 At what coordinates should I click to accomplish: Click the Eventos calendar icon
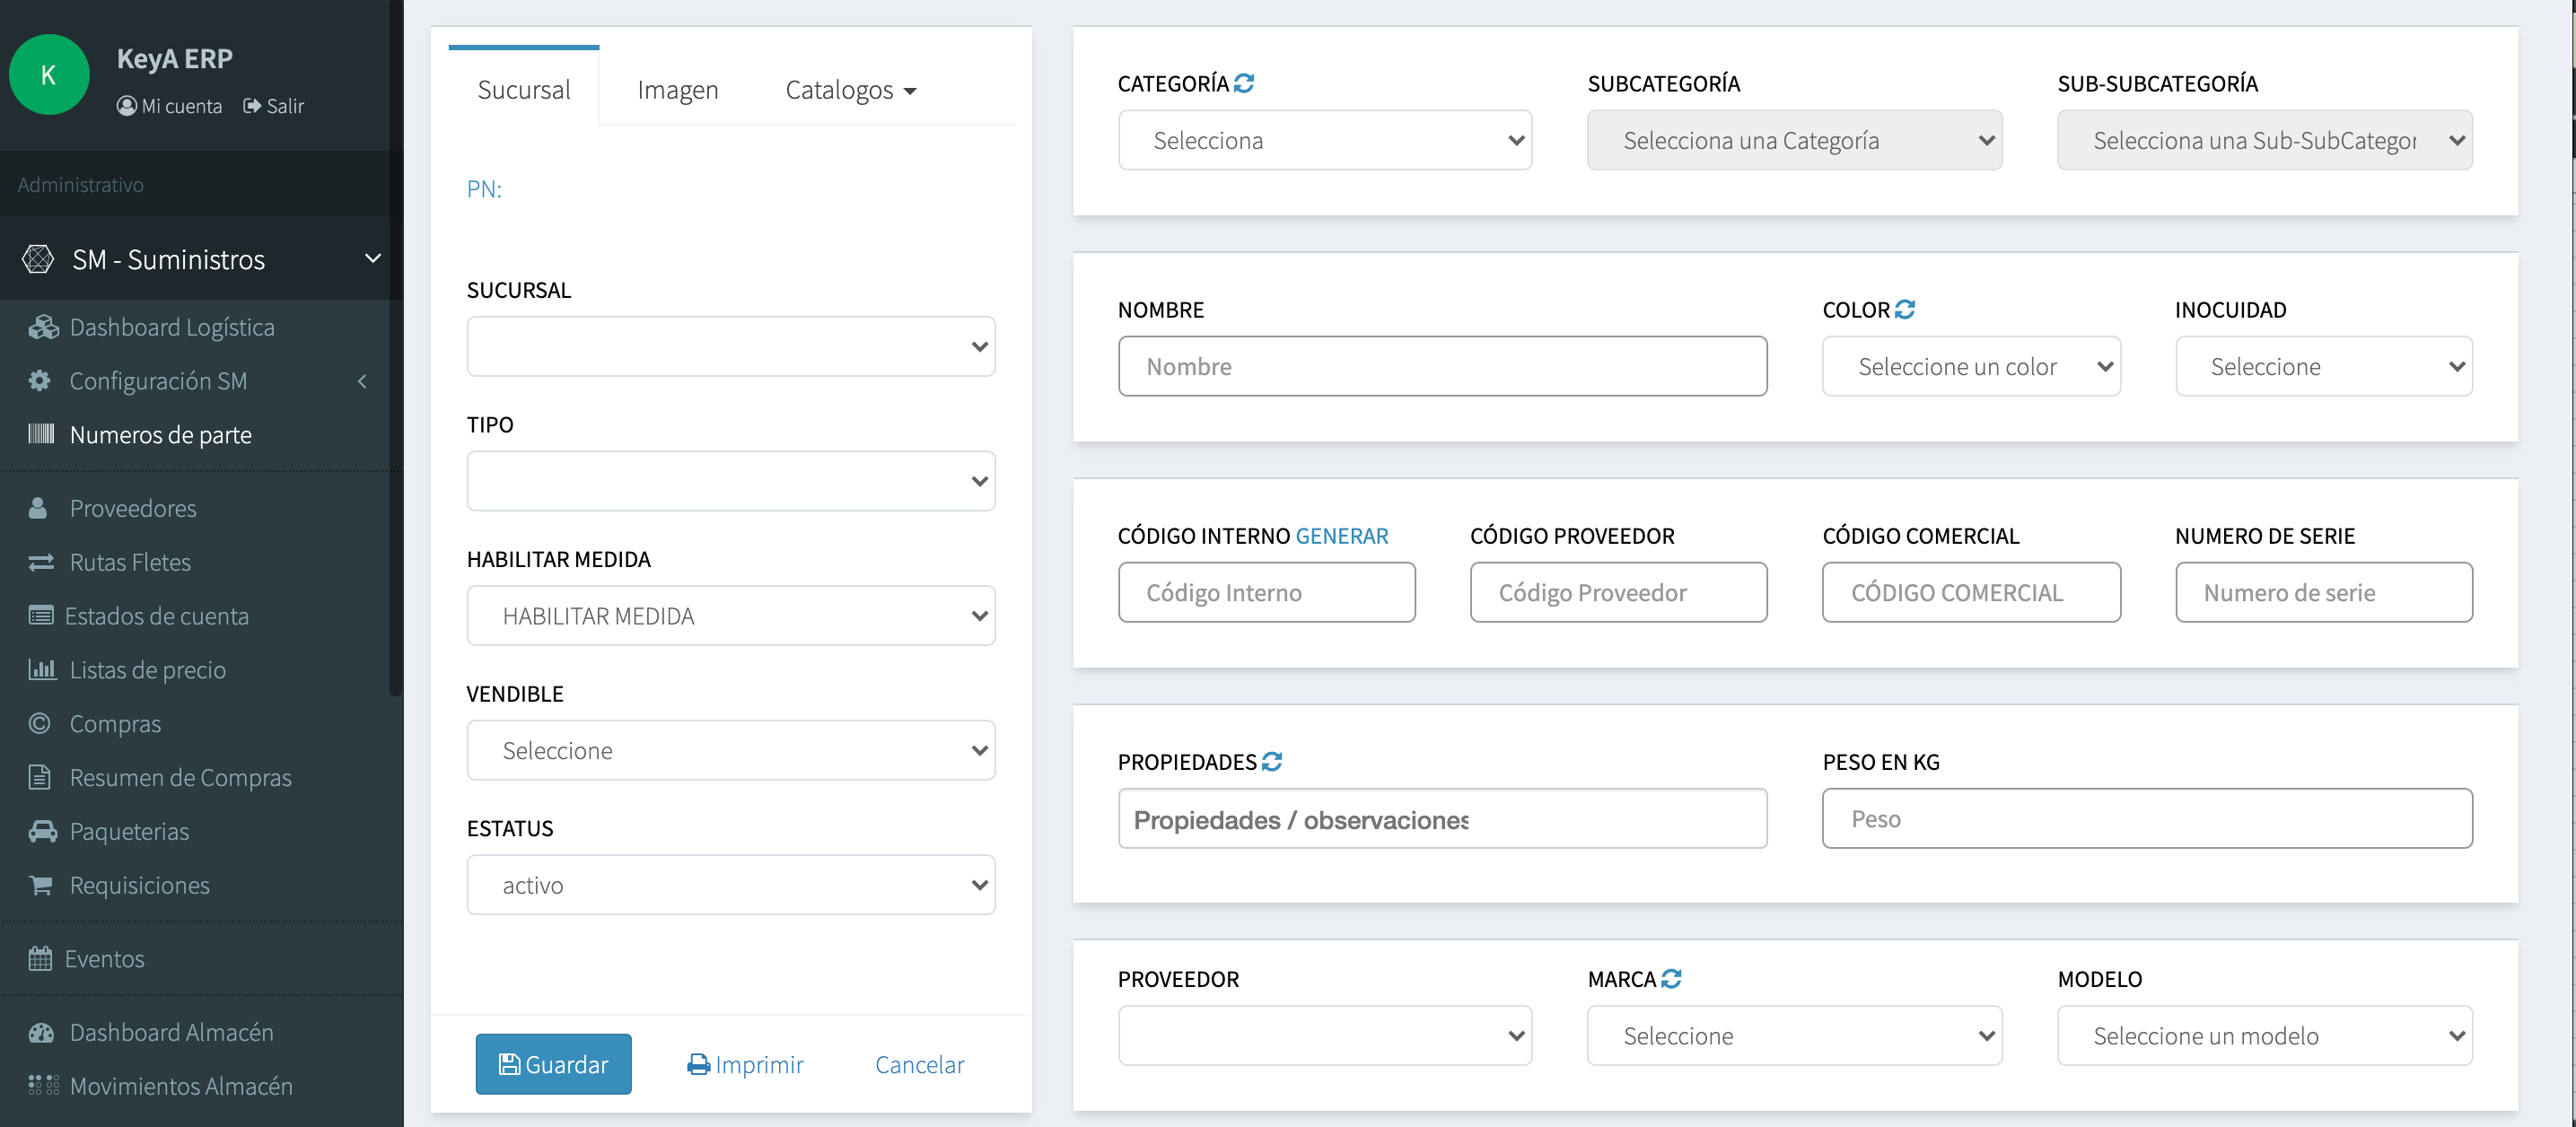[x=40, y=958]
